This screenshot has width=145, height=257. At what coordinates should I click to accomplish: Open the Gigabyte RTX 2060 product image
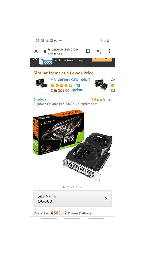72,146
